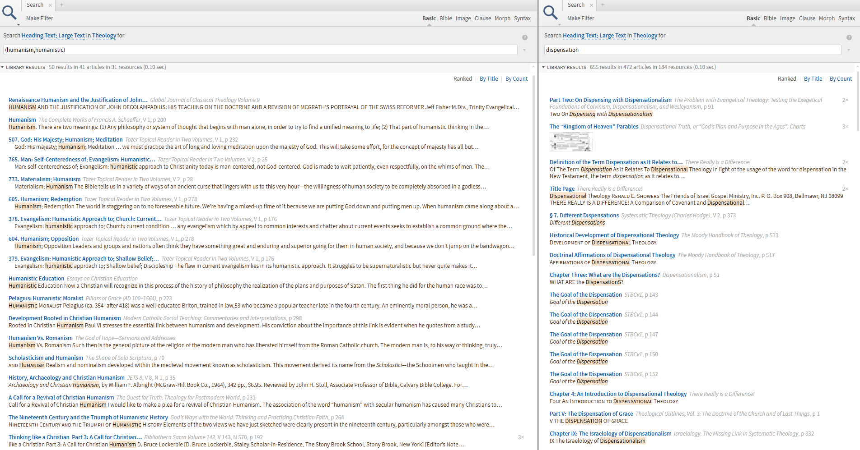Open search history dropdown for humanism query
The image size is (860, 450).
click(524, 50)
